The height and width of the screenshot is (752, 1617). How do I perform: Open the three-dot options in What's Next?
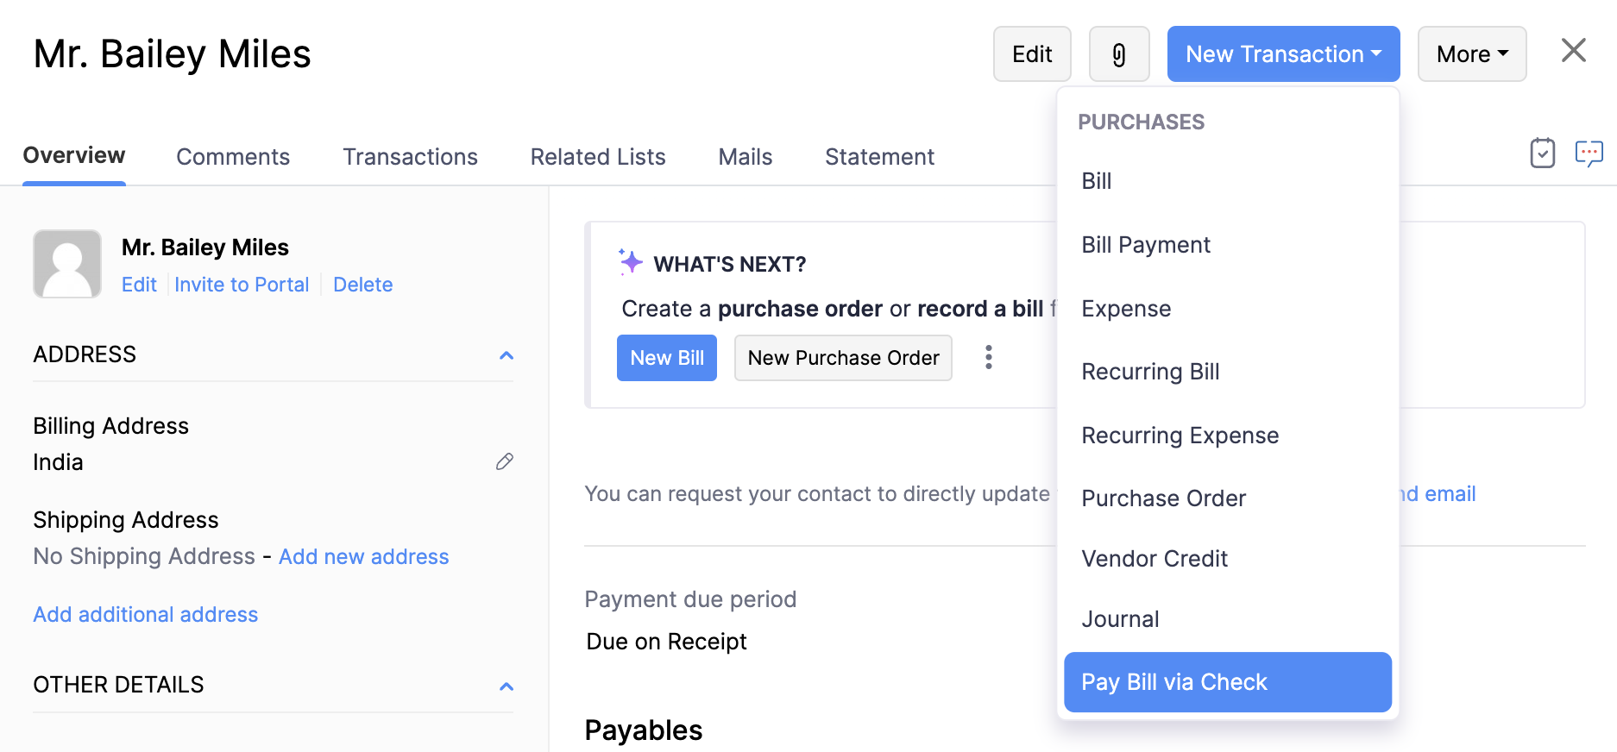tap(989, 357)
